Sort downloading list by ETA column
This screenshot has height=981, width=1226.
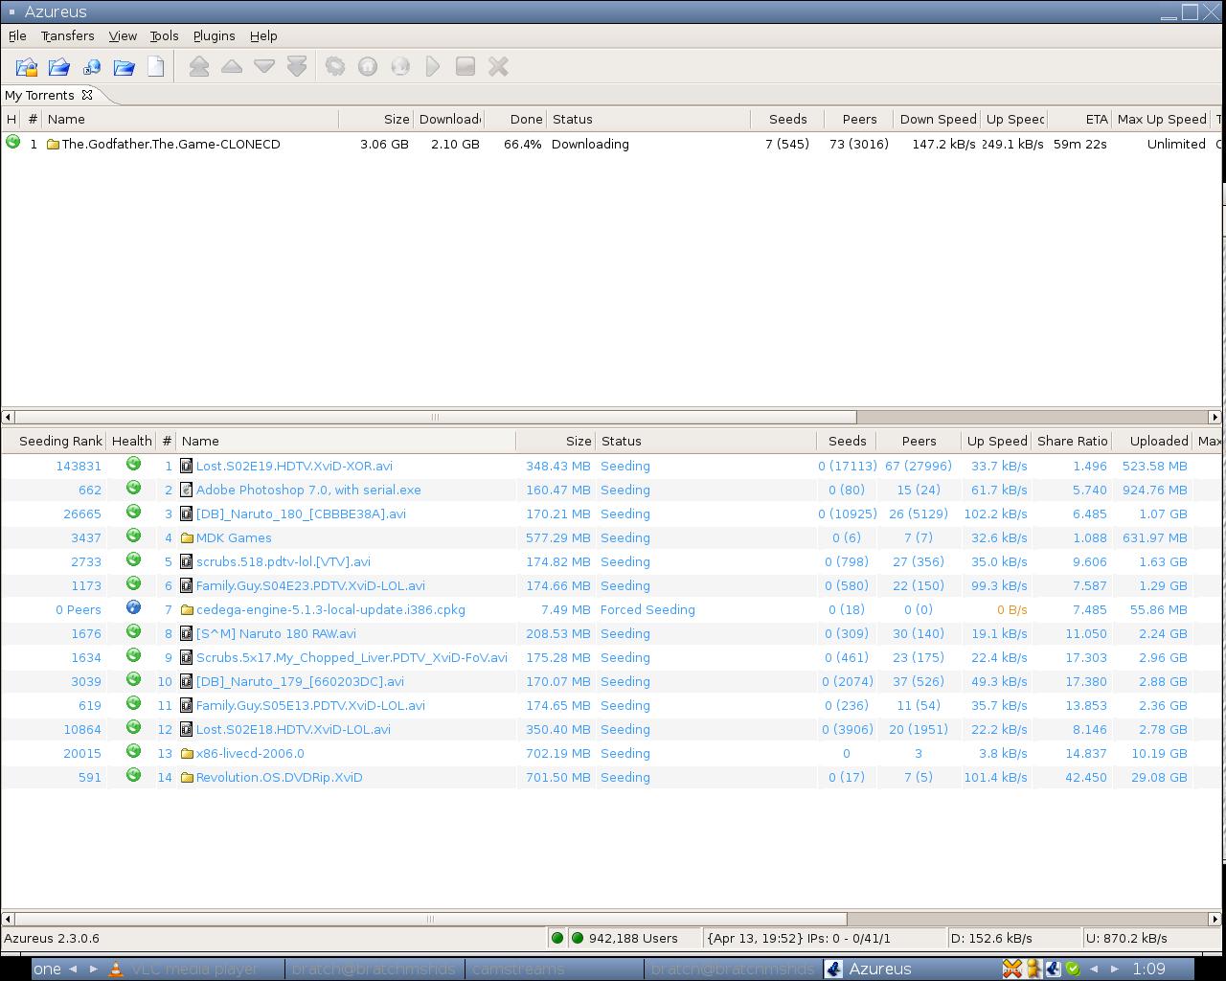click(1079, 119)
